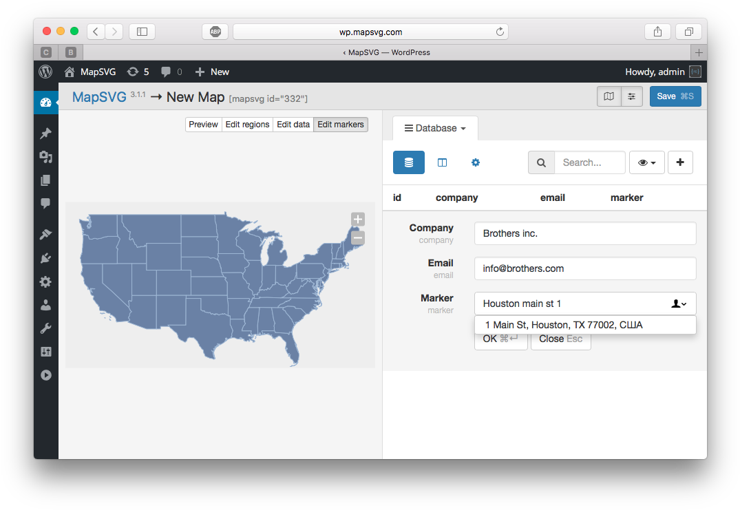Open the pinned C tab

(46, 52)
